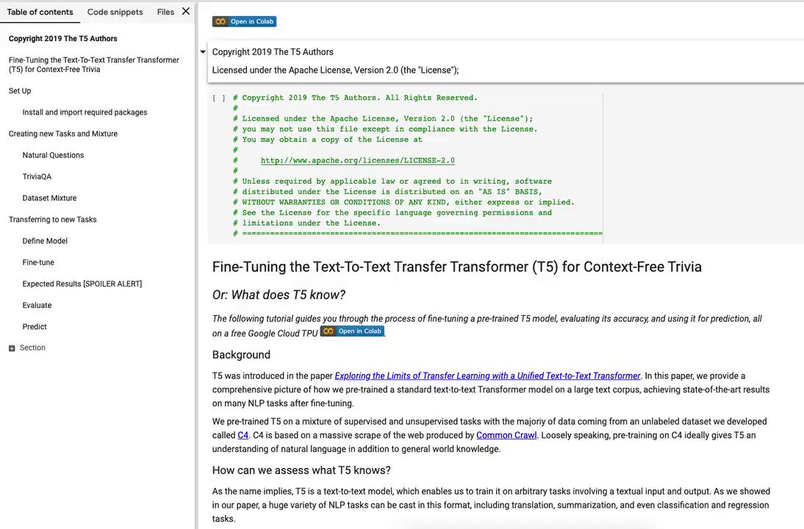Add a new Section with the plus icon
Screen dimensions: 804x529
tap(12, 348)
